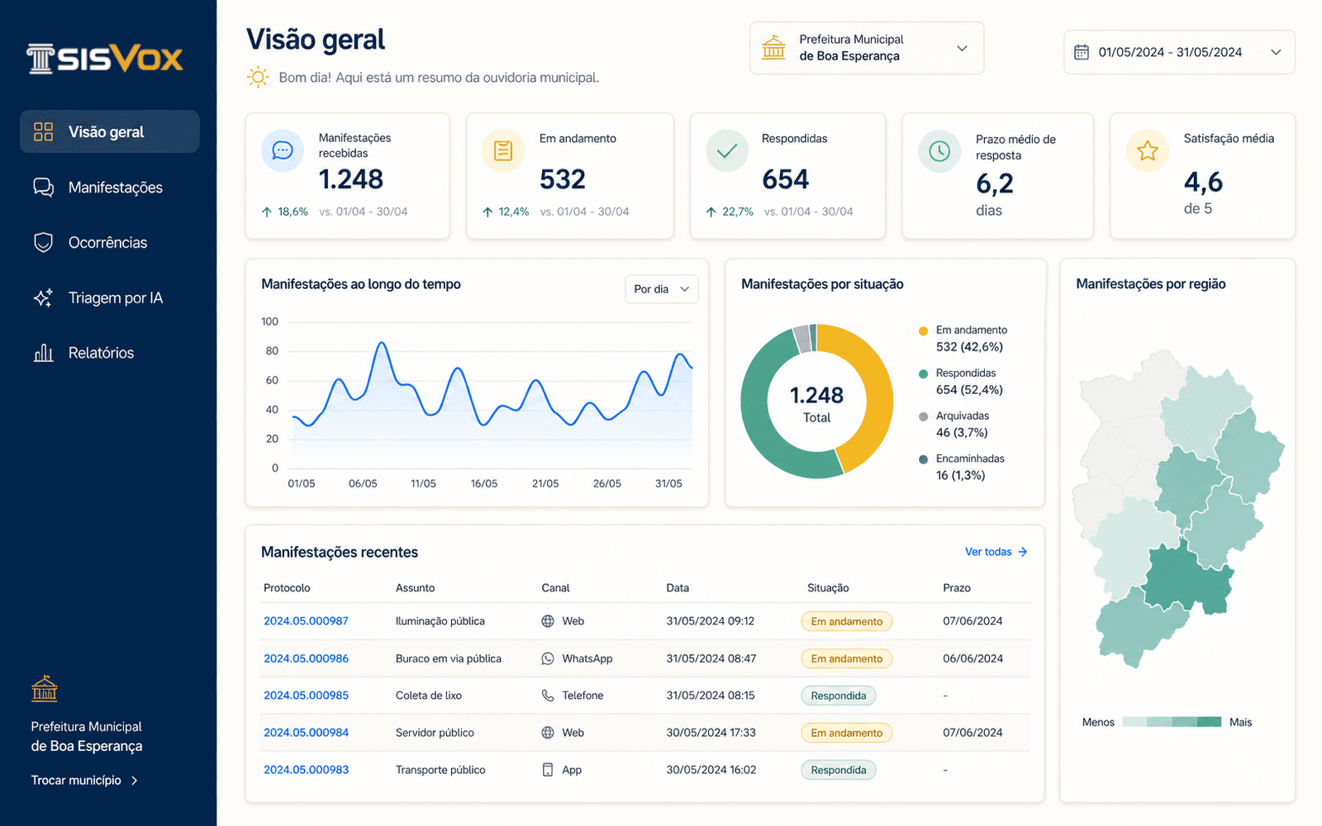The height and width of the screenshot is (826, 1322).
Task: Click the donut chart center total 1.248
Action: [x=816, y=396]
